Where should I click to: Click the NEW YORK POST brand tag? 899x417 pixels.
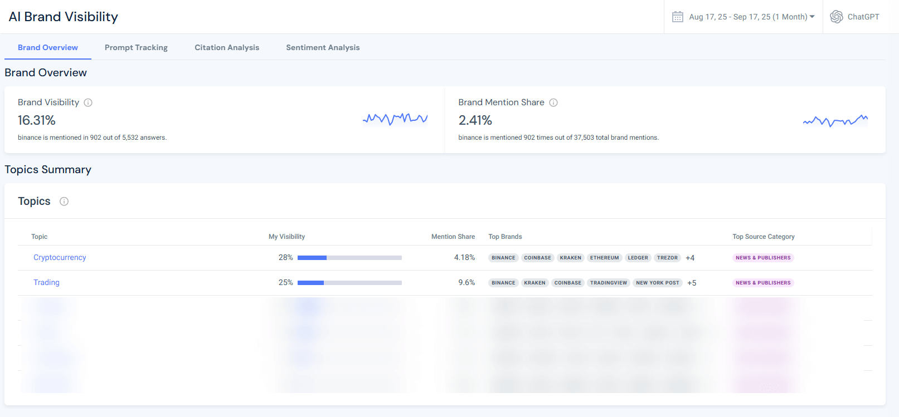tap(658, 283)
